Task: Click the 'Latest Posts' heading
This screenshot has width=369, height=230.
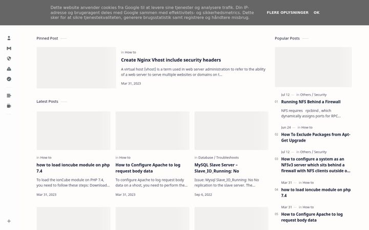Action: (x=47, y=101)
